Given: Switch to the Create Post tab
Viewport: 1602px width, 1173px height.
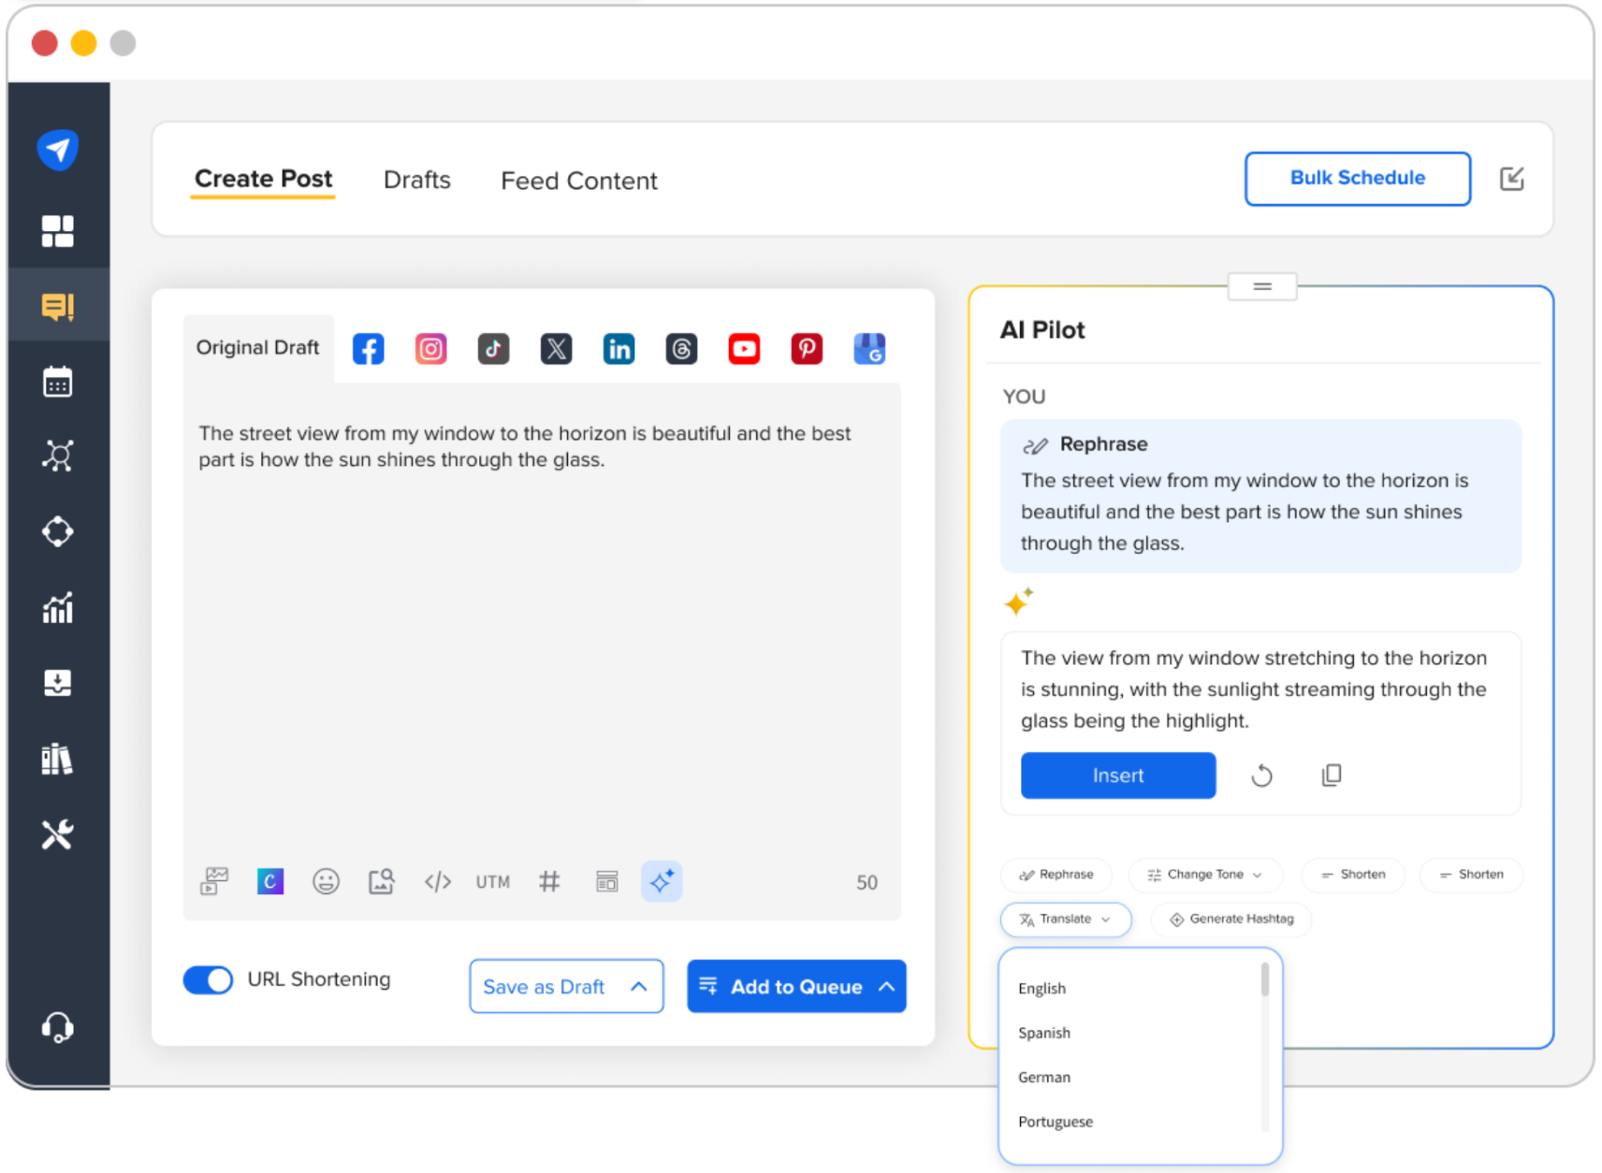Looking at the screenshot, I should [x=263, y=179].
